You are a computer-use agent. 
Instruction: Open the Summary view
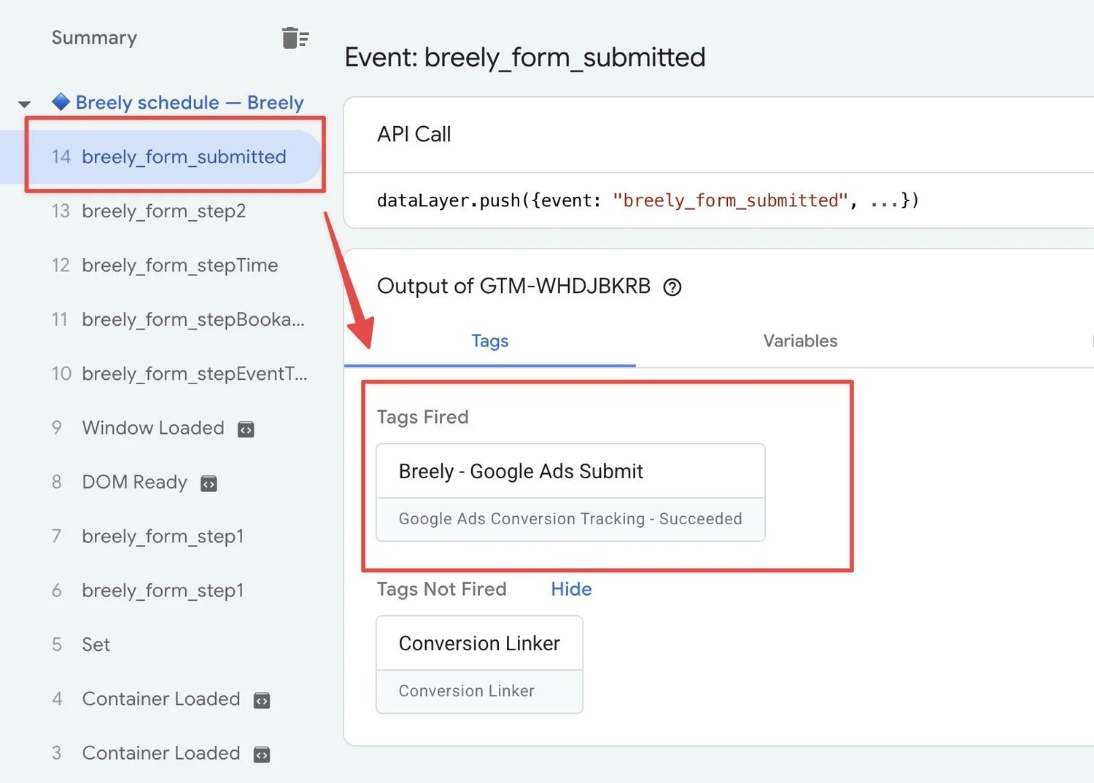(94, 38)
